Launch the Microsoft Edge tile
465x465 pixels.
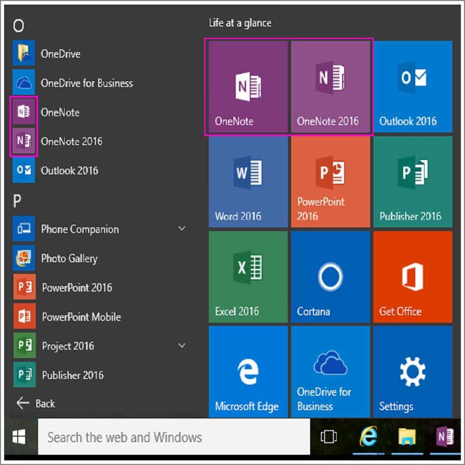tap(248, 372)
